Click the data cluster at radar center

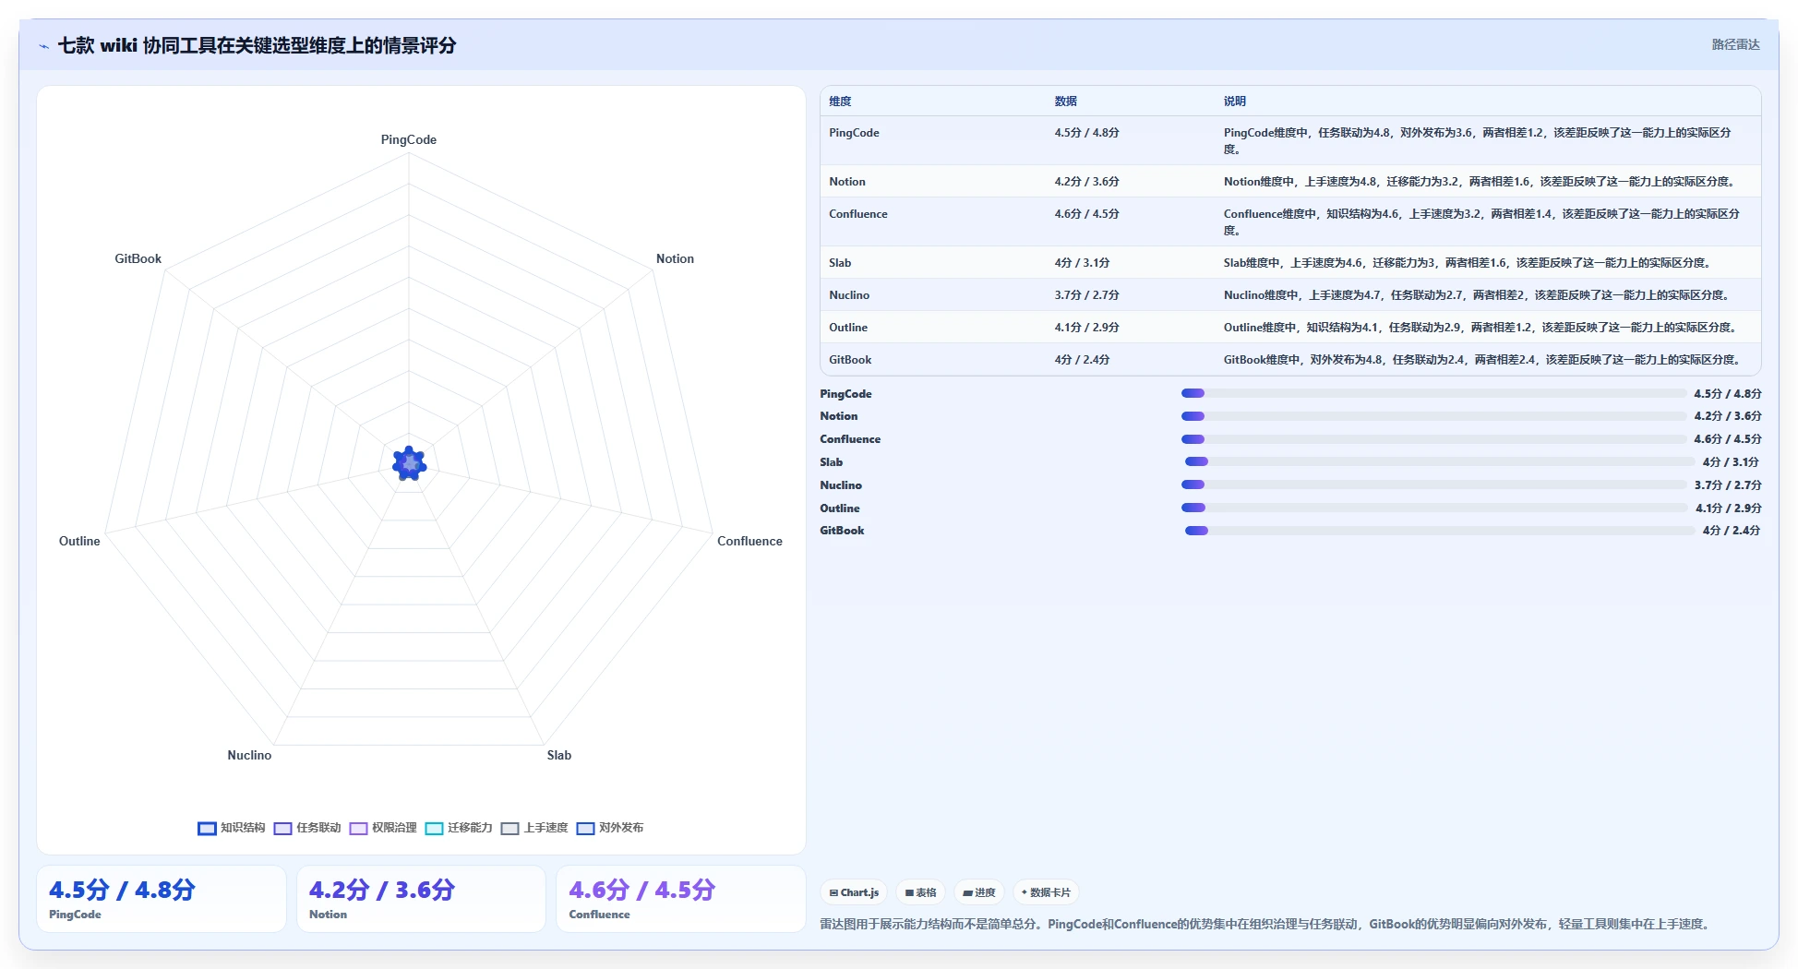point(409,463)
